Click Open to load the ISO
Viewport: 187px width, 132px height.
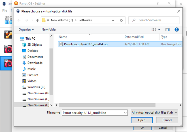tap(142, 120)
